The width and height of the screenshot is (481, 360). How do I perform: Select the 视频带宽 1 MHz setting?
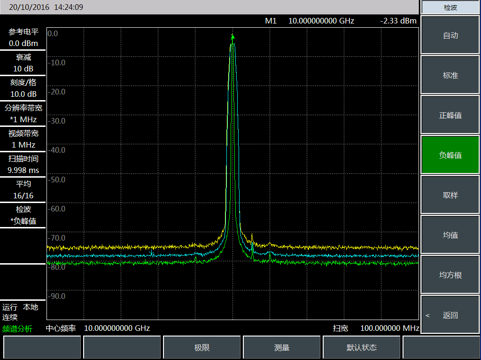point(23,139)
